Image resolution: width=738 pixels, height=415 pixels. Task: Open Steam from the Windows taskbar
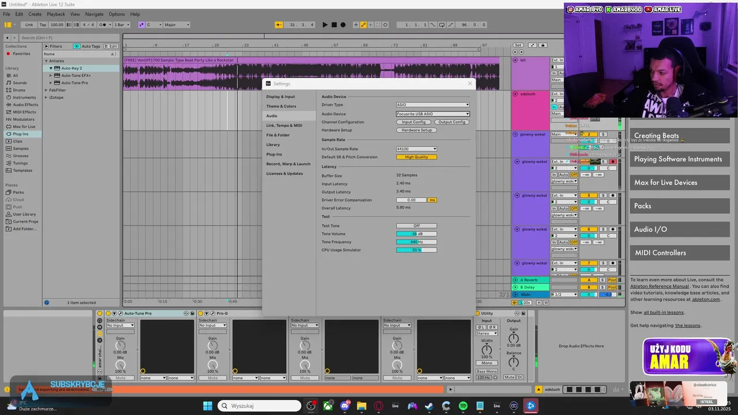pyautogui.click(x=429, y=406)
